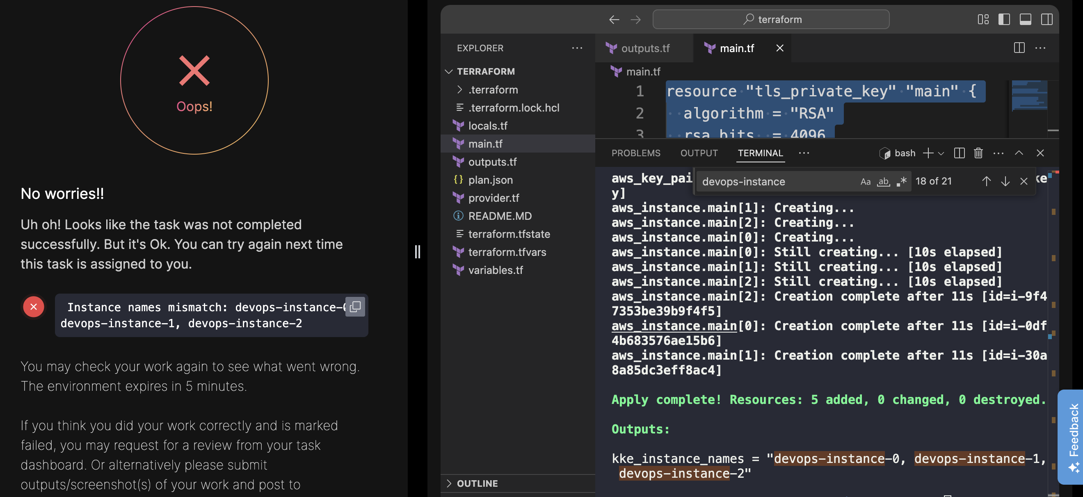
Task: Jump to previous search match arrow
Action: (986, 181)
